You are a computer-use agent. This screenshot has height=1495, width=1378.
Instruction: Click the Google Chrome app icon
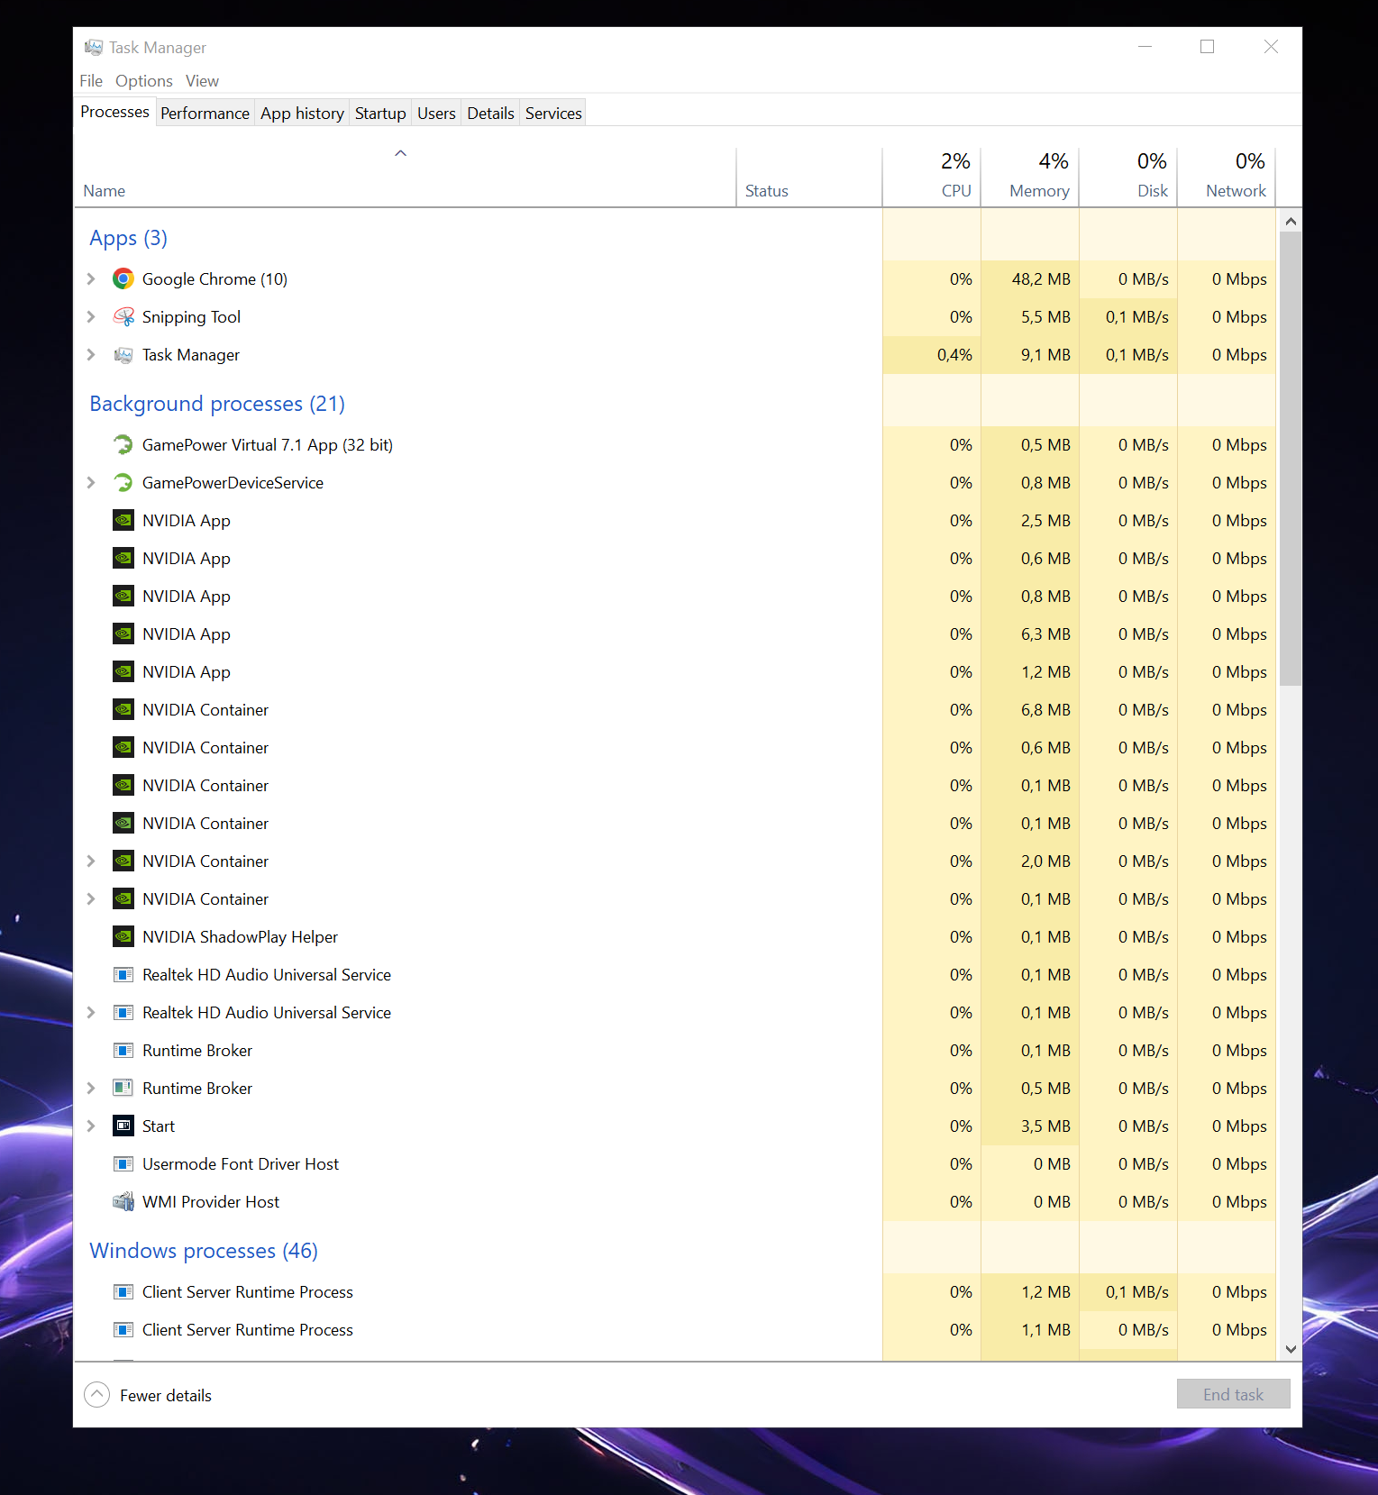point(123,279)
